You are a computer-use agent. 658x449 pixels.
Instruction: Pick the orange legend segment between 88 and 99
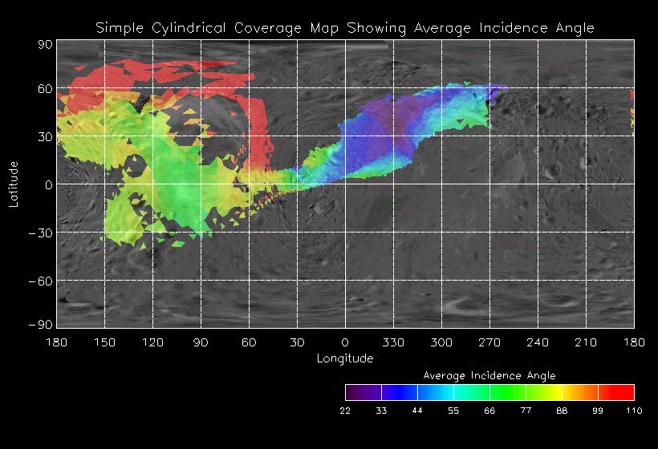(x=580, y=392)
